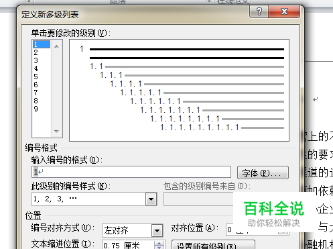Click the 1.1 level preview line

pos(187,66)
